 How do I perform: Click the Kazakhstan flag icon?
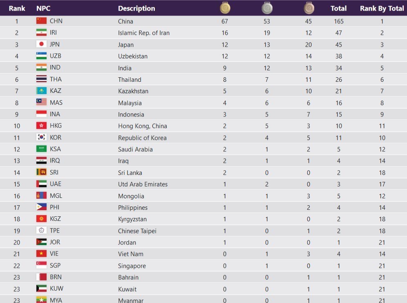[x=41, y=91]
